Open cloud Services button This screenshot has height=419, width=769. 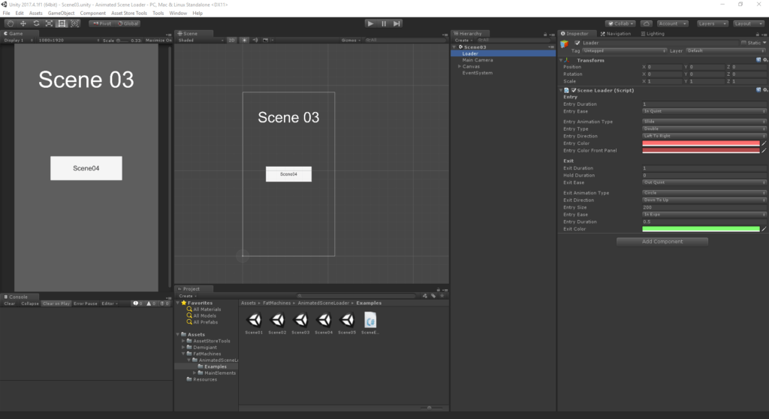pyautogui.click(x=647, y=23)
